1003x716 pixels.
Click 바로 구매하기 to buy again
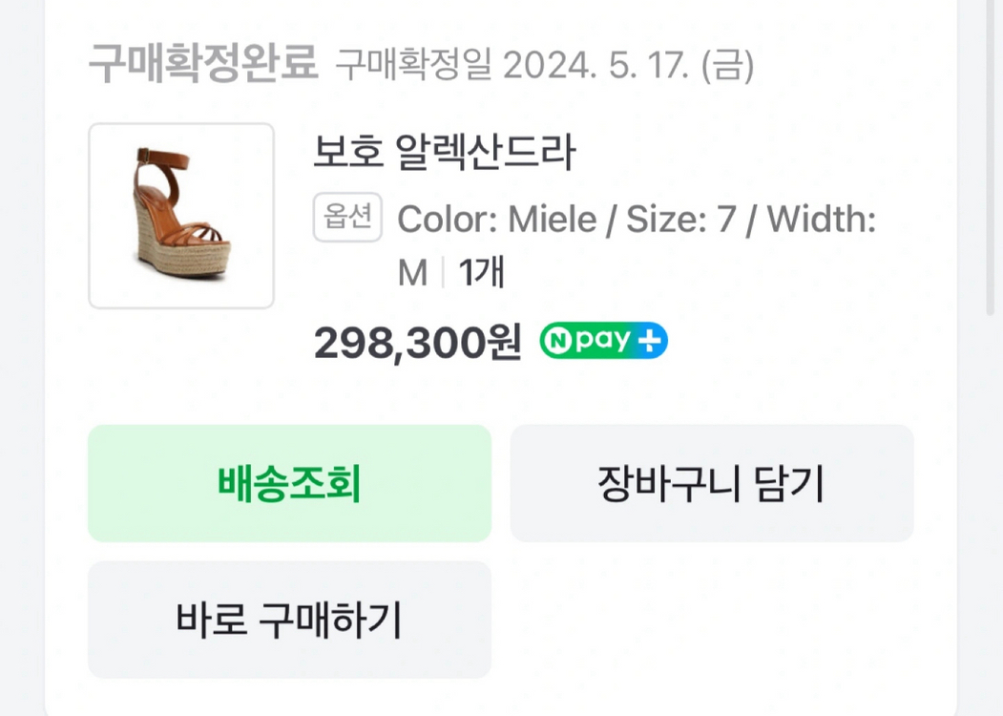pyautogui.click(x=289, y=620)
